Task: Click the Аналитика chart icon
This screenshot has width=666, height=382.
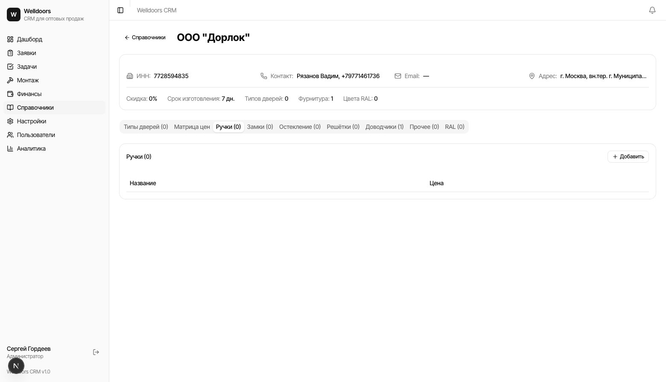Action: coord(10,149)
